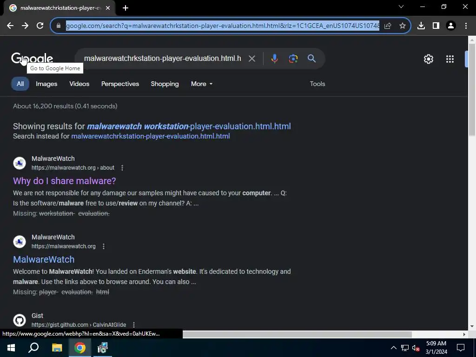Image resolution: width=476 pixels, height=357 pixels.
Task: Bookmark this page with the star icon
Action: click(x=403, y=26)
